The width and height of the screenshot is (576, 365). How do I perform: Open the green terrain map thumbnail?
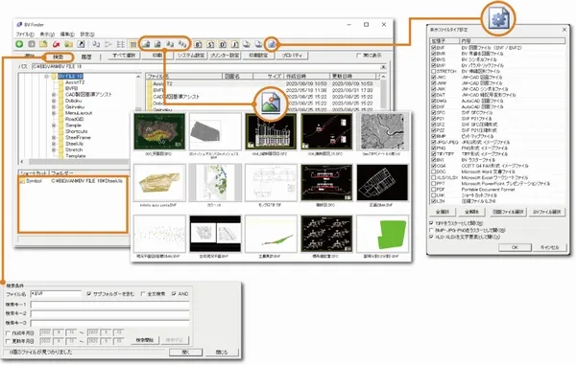pos(159,131)
